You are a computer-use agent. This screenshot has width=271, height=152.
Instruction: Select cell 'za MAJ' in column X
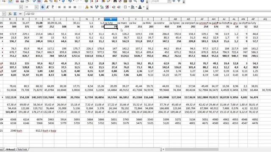pyautogui.click(x=148, y=23)
